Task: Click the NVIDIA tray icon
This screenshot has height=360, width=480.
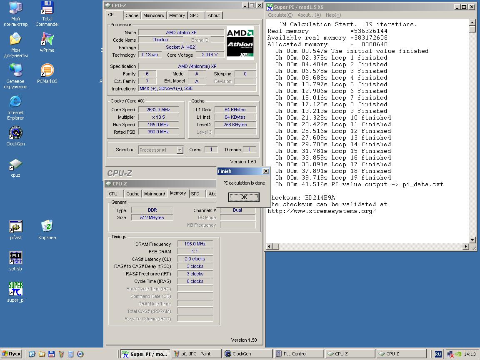Action: (458, 354)
